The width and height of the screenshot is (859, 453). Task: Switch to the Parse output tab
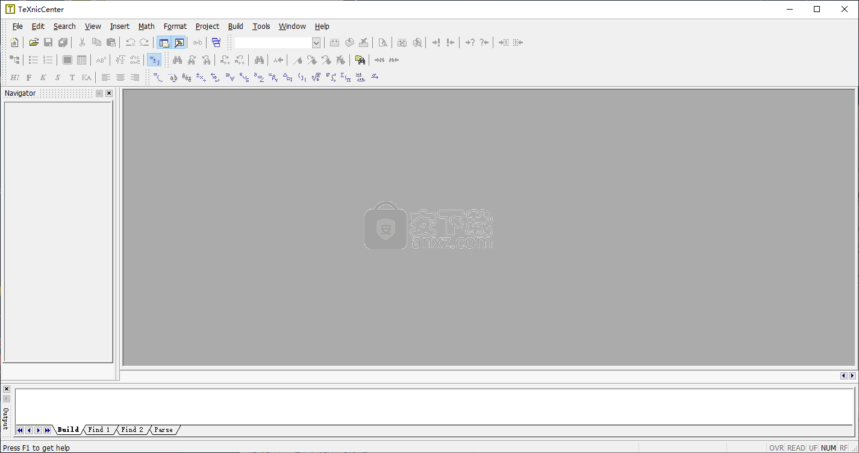pos(163,430)
